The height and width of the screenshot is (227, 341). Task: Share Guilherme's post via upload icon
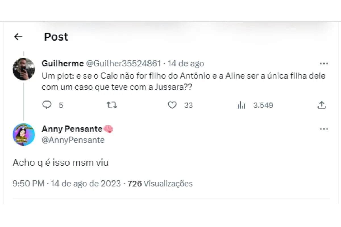(321, 105)
